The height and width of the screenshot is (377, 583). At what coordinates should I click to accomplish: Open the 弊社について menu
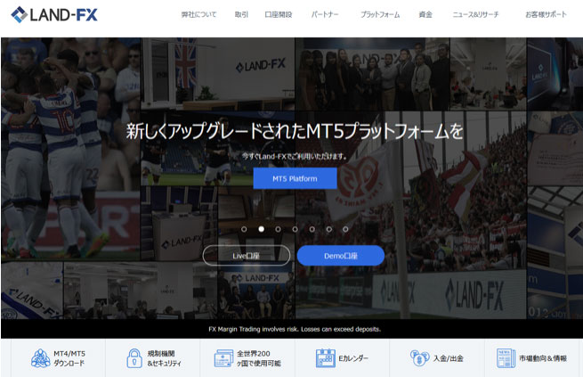[x=198, y=14]
